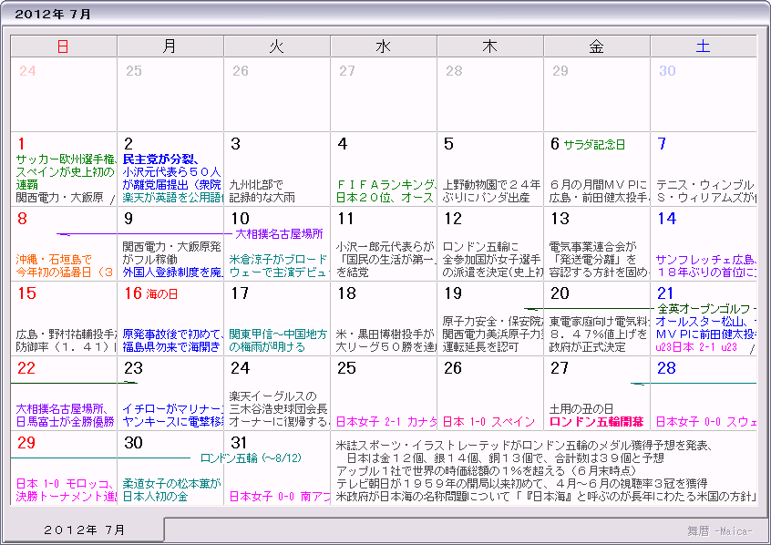The height and width of the screenshot is (545, 771).
Task: Click the monthly notes area about 米誌スポーツ
Action: 545,471
